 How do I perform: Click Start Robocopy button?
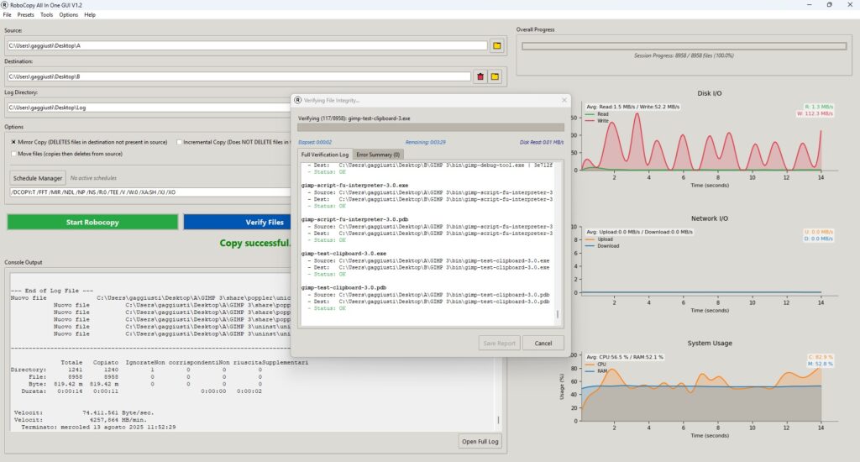tap(92, 223)
